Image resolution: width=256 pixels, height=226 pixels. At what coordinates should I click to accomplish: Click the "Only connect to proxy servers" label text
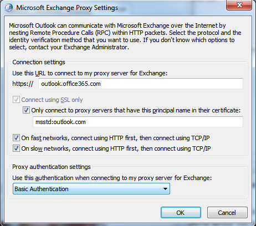click(x=136, y=110)
